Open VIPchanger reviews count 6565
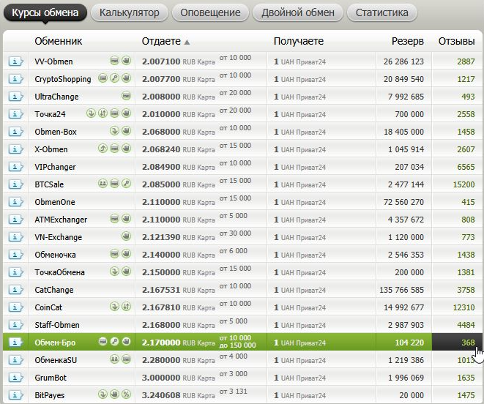The height and width of the screenshot is (404, 484). (466, 168)
